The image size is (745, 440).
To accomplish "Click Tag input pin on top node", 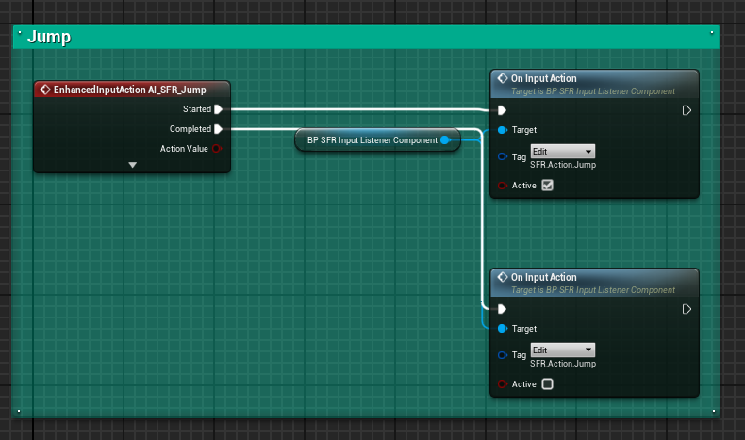I will click(502, 156).
